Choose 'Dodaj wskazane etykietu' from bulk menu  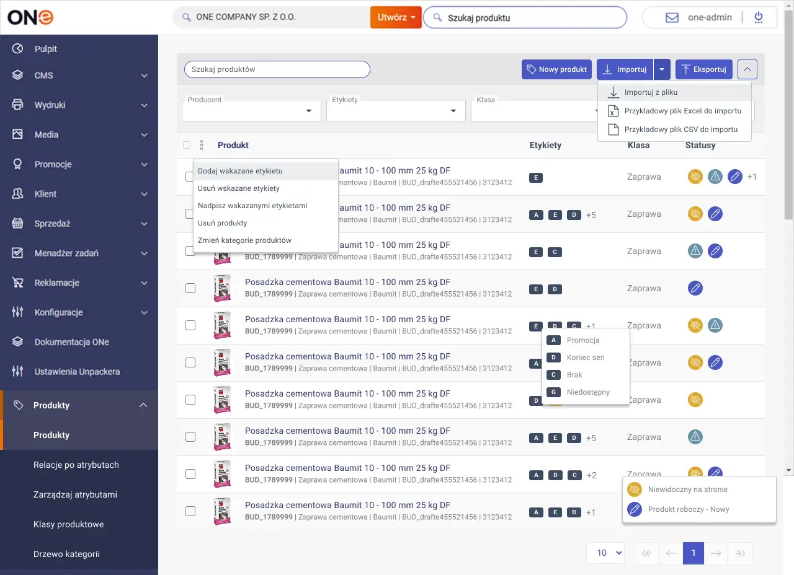click(x=266, y=171)
